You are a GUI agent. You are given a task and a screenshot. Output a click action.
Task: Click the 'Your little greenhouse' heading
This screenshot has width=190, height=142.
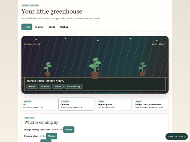(x=52, y=12)
